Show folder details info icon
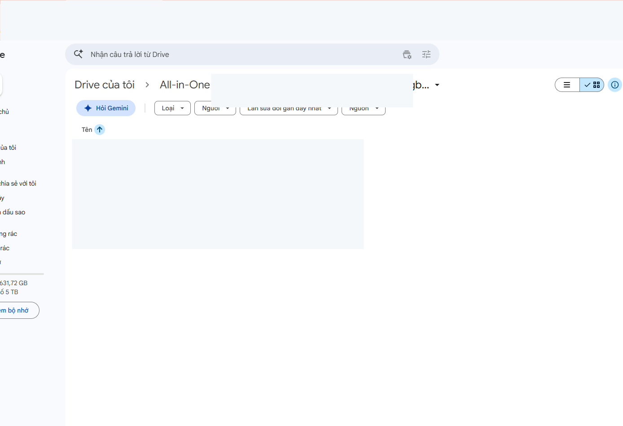623x426 pixels. click(615, 85)
